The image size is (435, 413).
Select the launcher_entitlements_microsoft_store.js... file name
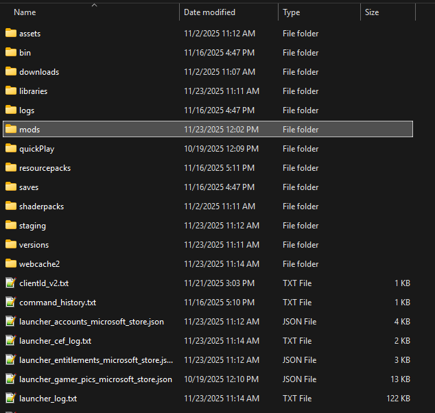click(96, 360)
